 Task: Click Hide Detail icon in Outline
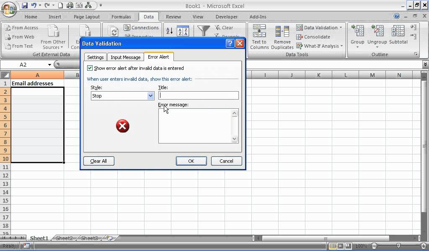(413, 36)
